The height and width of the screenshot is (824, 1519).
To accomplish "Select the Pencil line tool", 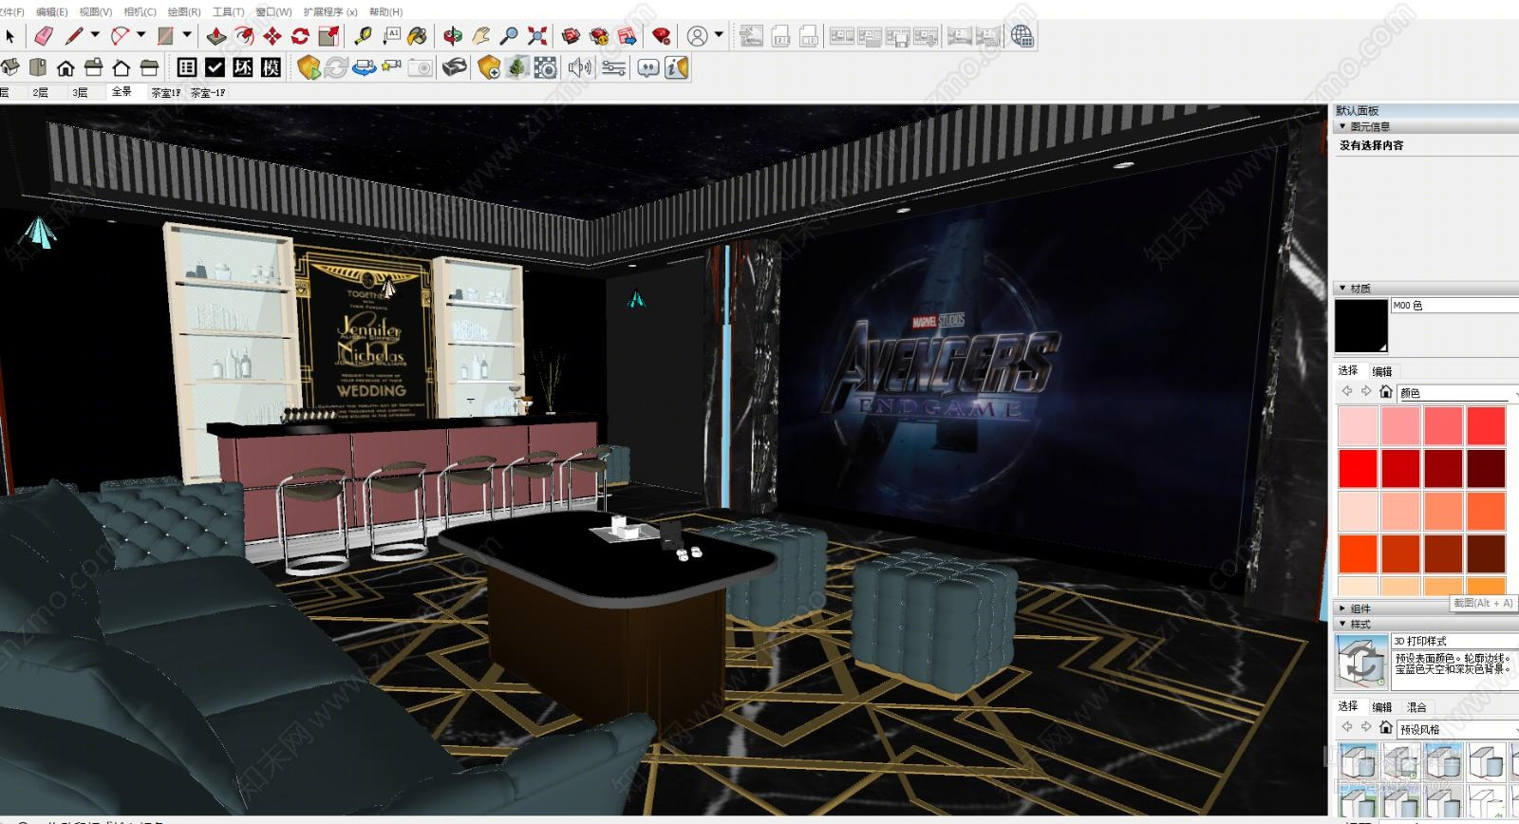I will (74, 36).
